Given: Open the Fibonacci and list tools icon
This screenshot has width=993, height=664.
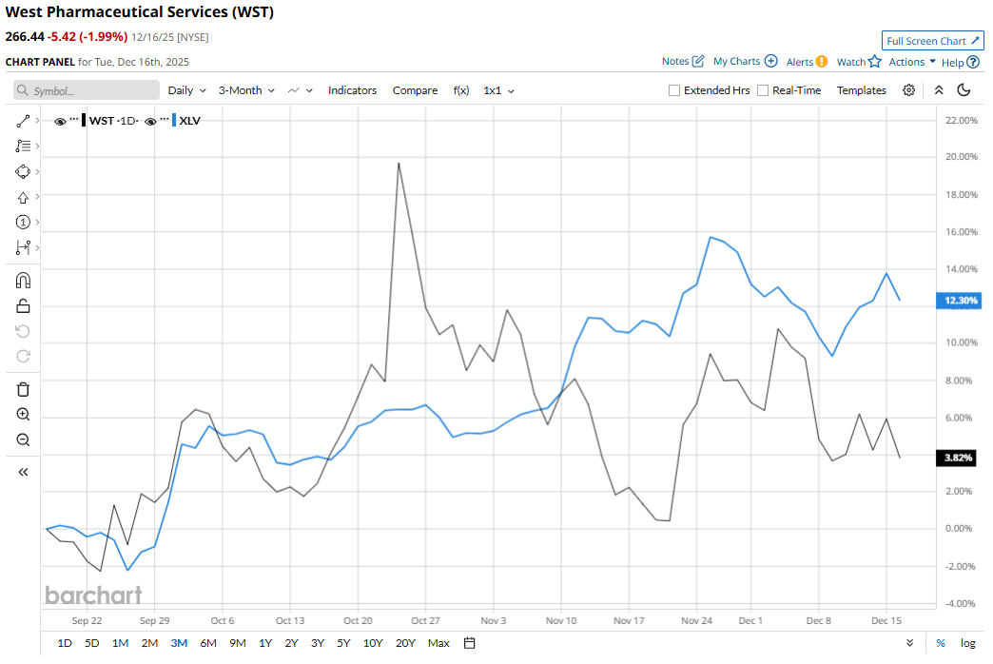Looking at the screenshot, I should tap(23, 146).
